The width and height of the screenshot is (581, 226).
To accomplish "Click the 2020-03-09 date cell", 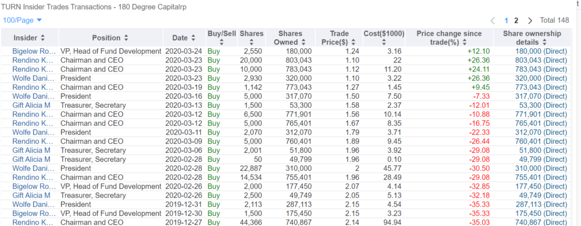I will (183, 141).
